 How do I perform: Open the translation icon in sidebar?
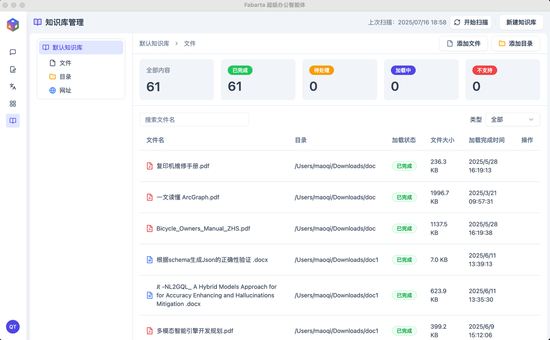coord(13,87)
